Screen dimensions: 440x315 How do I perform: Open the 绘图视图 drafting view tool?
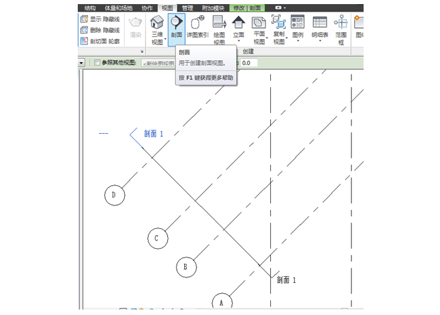pos(219,29)
